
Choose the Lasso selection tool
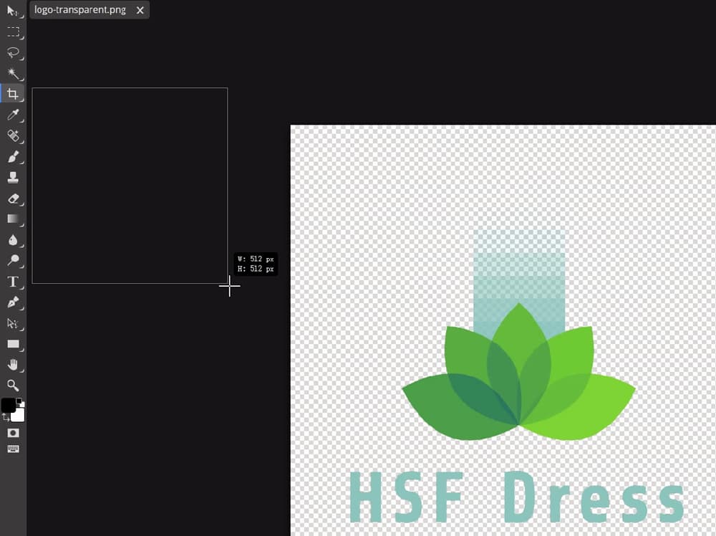(x=13, y=52)
